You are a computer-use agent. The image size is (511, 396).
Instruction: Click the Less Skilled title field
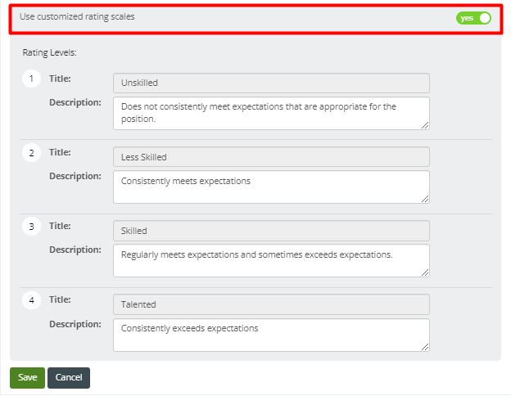pos(271,157)
